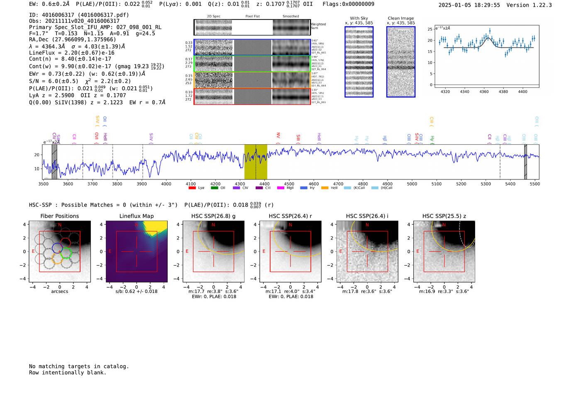Click the RA,Dec coordinates text
Viewport: 581px width, 395px height.
pos(73,40)
